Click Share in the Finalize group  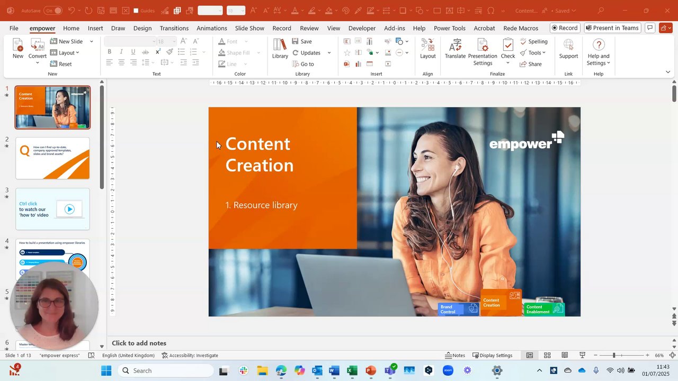531,64
